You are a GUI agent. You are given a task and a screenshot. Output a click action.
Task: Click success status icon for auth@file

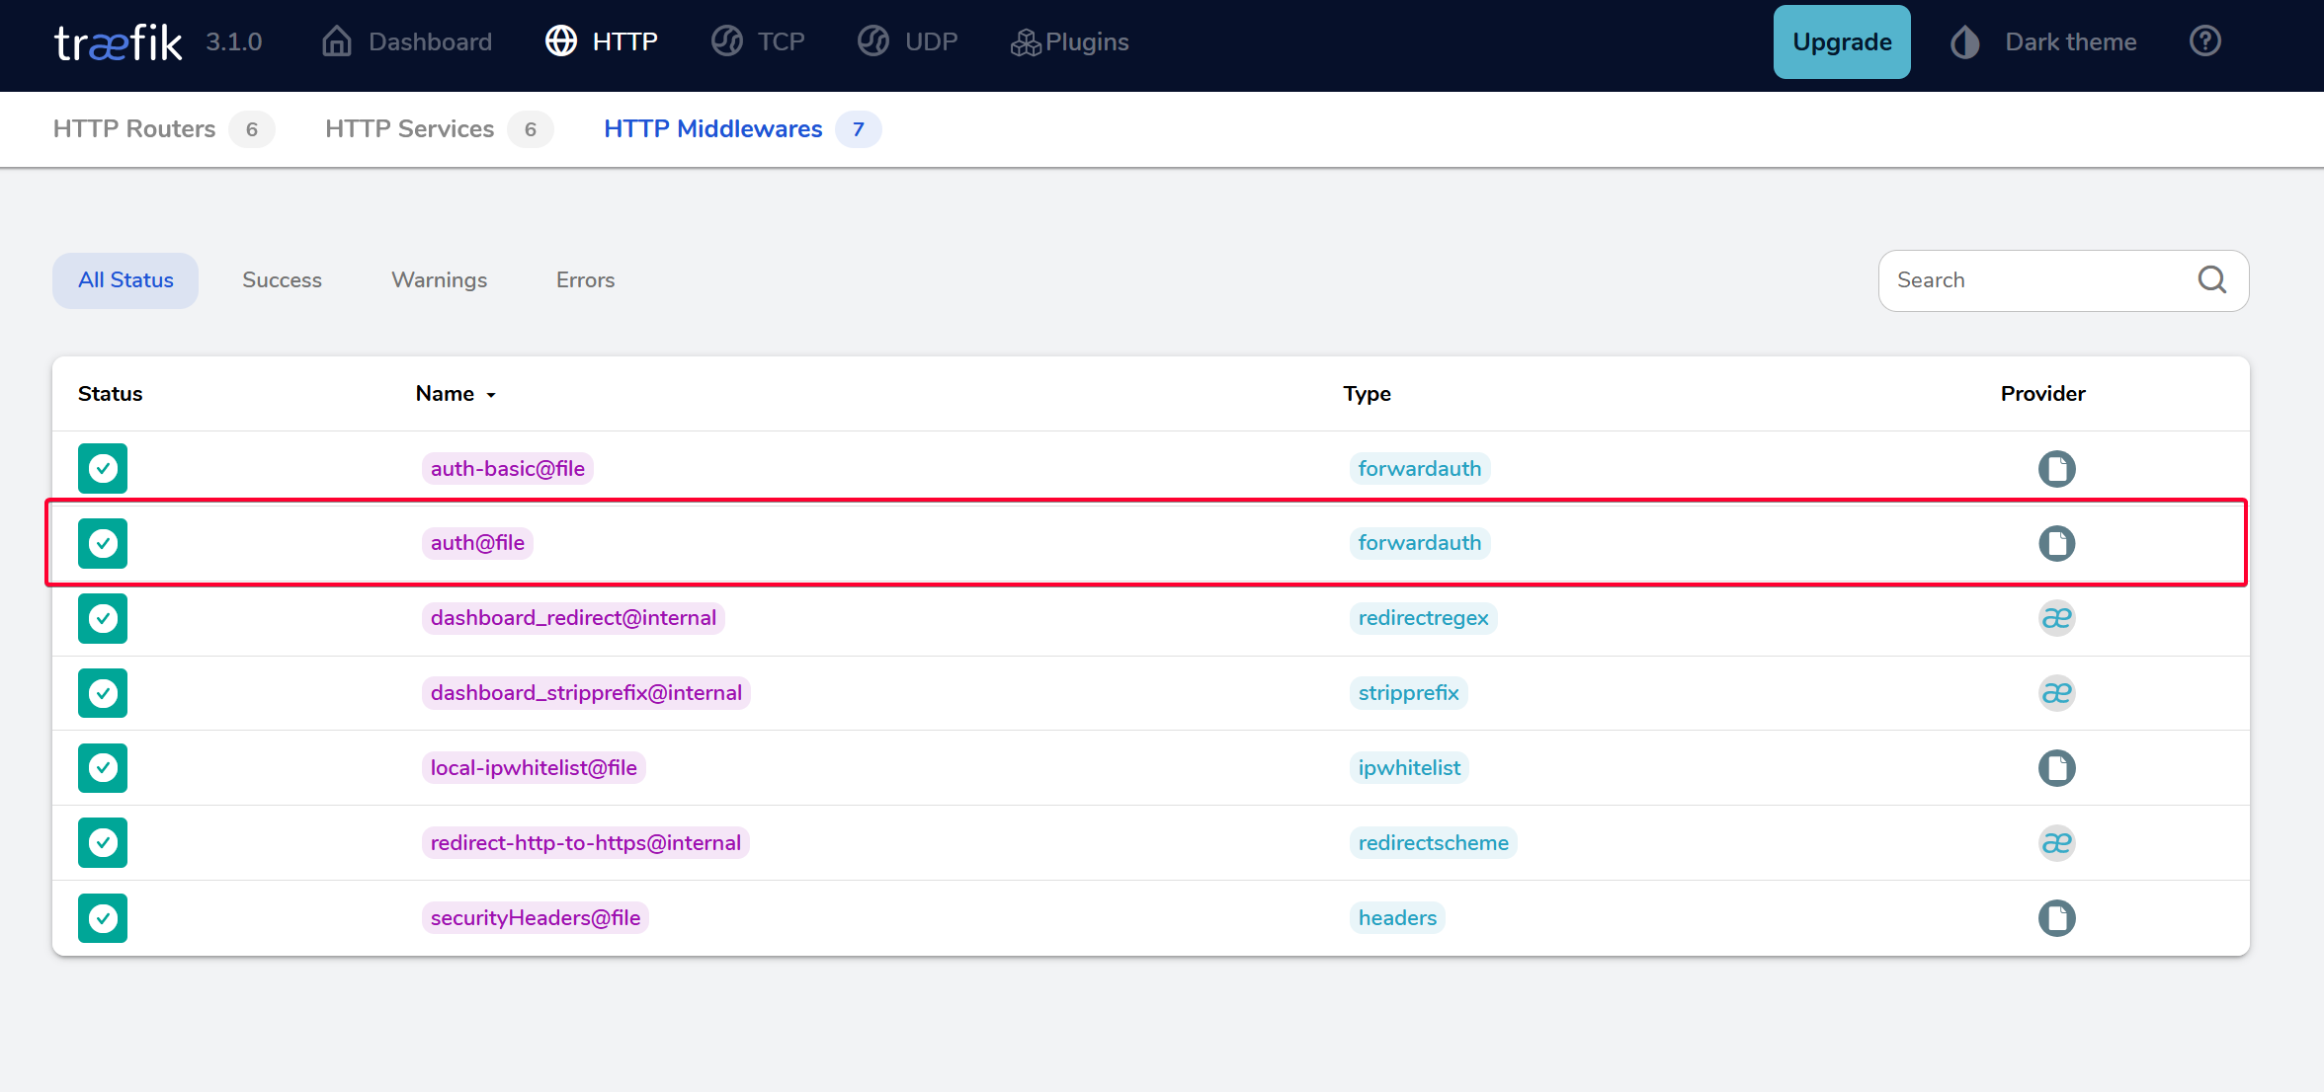point(103,543)
